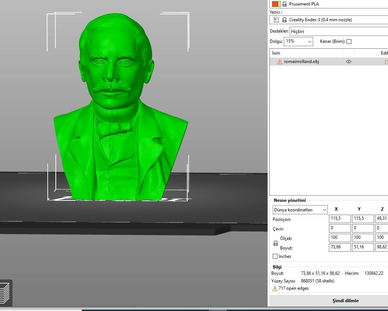
Task: Expand the Dolgu infill 15% dropdown
Action: coord(298,41)
